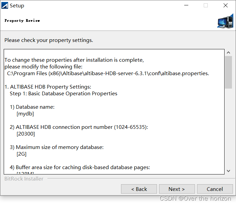Click 'Step 1: Basic Database Operation Properties'
The height and width of the screenshot is (204, 236).
click(x=64, y=94)
